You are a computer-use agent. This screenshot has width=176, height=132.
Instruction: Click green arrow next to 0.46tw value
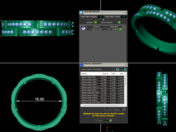tap(121, 29)
